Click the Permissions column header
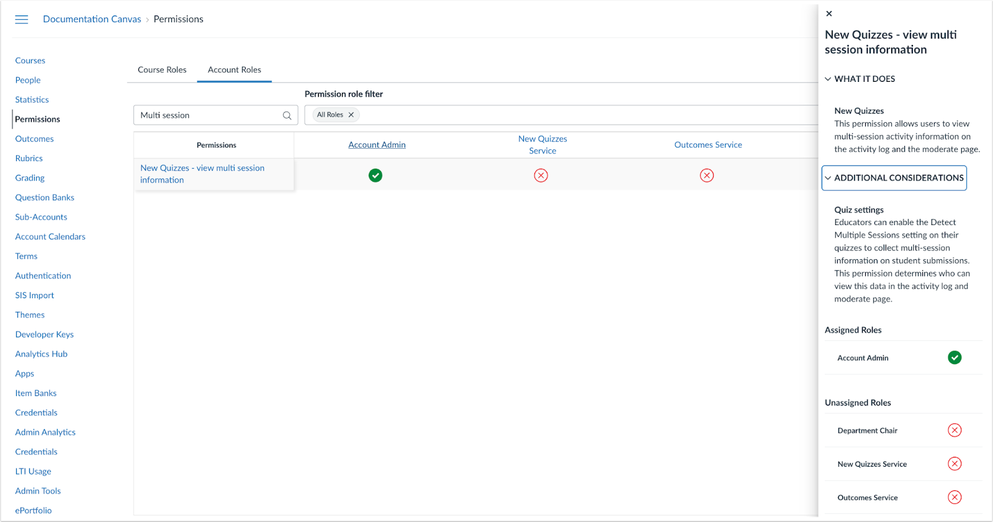Screen dimensions: 993x522 pyautogui.click(x=217, y=145)
